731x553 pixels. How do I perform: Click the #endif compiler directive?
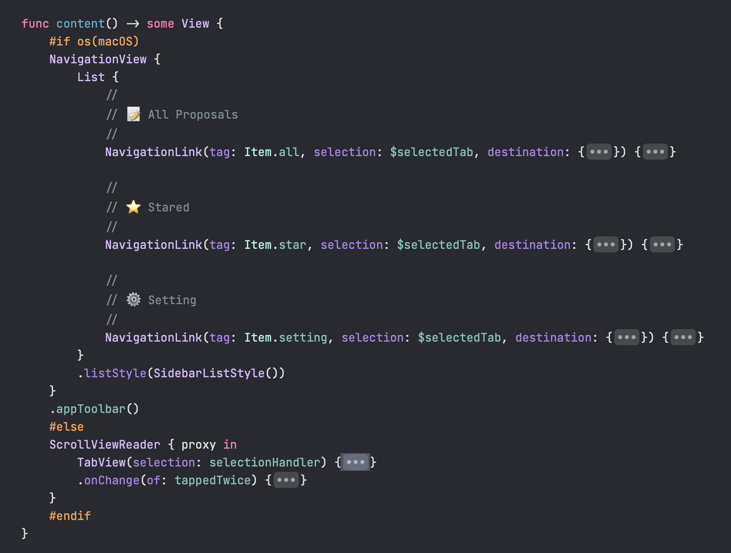pyautogui.click(x=70, y=516)
